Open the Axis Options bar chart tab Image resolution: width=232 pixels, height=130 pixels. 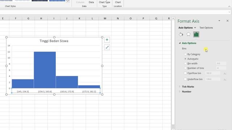(196, 35)
